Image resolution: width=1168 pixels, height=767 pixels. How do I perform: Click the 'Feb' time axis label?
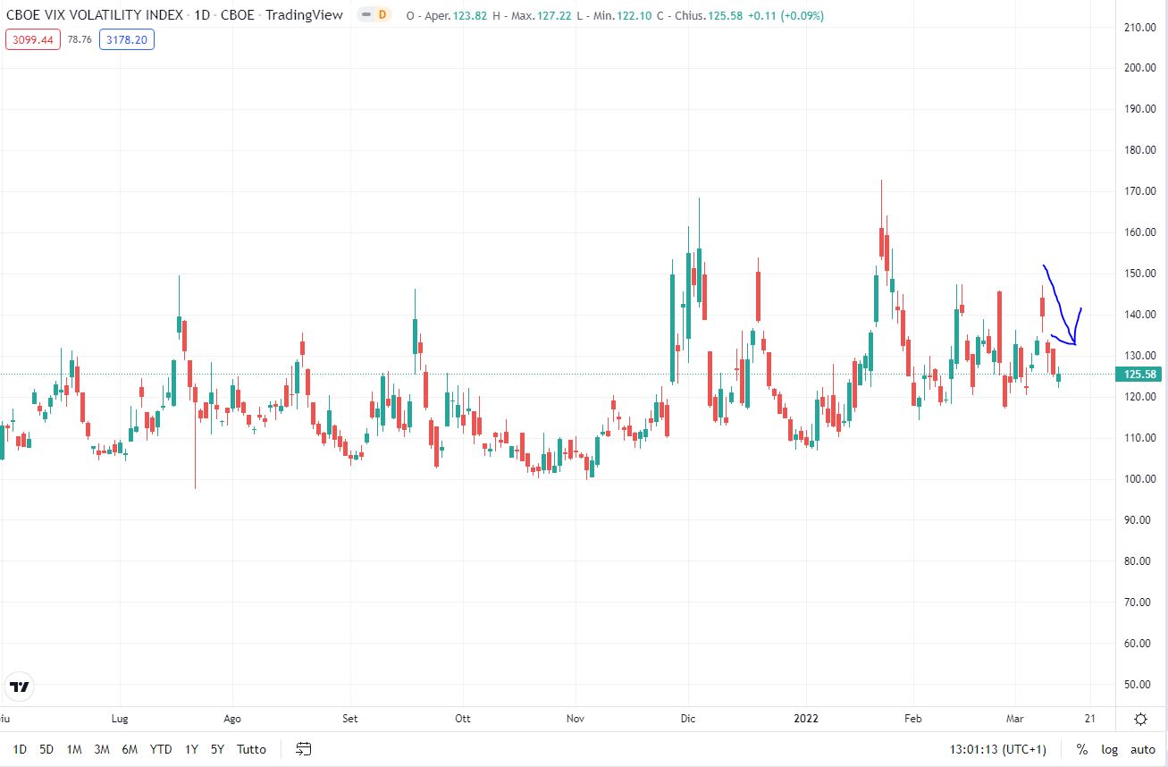912,719
